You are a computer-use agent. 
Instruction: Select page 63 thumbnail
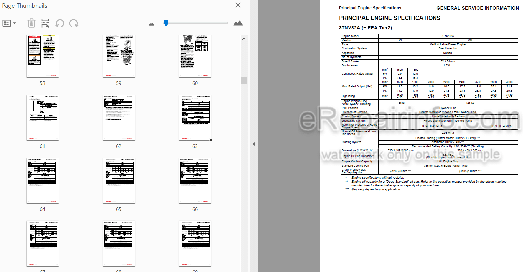195,118
